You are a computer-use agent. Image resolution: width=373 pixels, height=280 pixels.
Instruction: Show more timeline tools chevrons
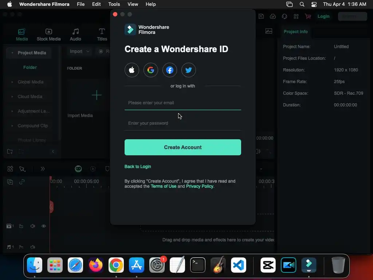[x=43, y=169]
